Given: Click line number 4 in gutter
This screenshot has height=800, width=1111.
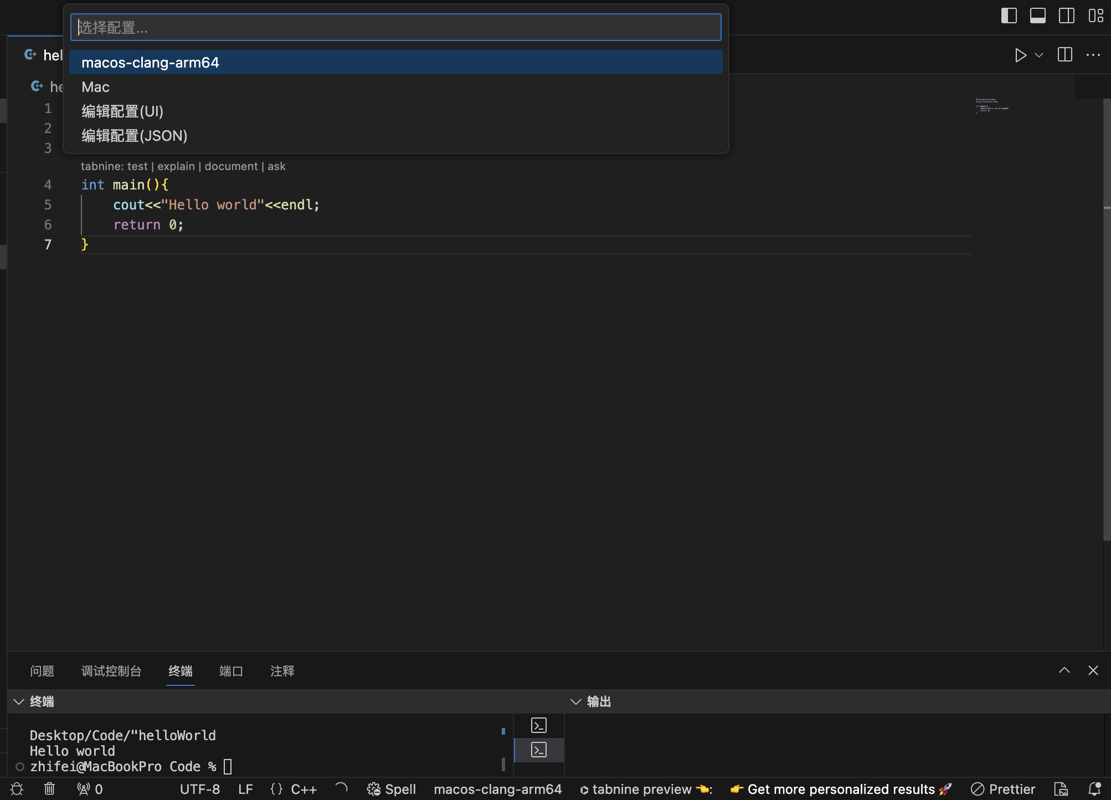Looking at the screenshot, I should (x=48, y=184).
